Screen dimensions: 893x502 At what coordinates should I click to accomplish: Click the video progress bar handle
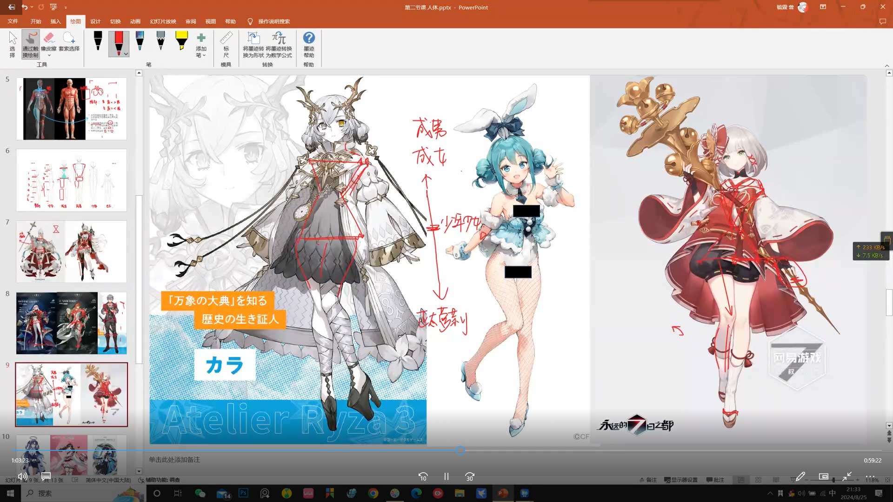(460, 450)
